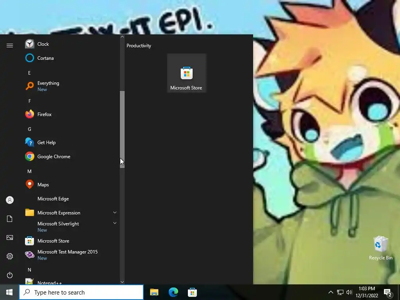Screen dimensions: 400x300
Task: Open the network status tray icon
Action: point(340,292)
